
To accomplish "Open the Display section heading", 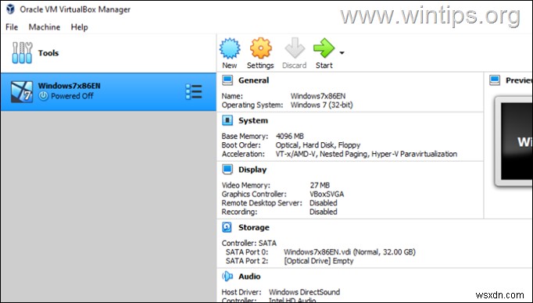I will coord(252,169).
